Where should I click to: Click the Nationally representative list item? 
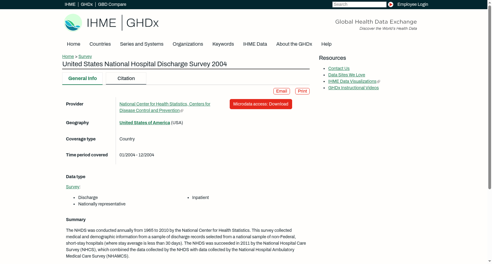pyautogui.click(x=102, y=204)
